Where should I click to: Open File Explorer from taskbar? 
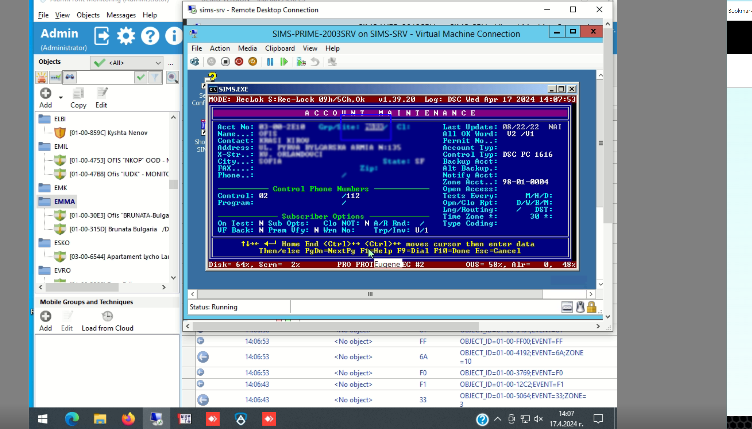pyautogui.click(x=100, y=419)
